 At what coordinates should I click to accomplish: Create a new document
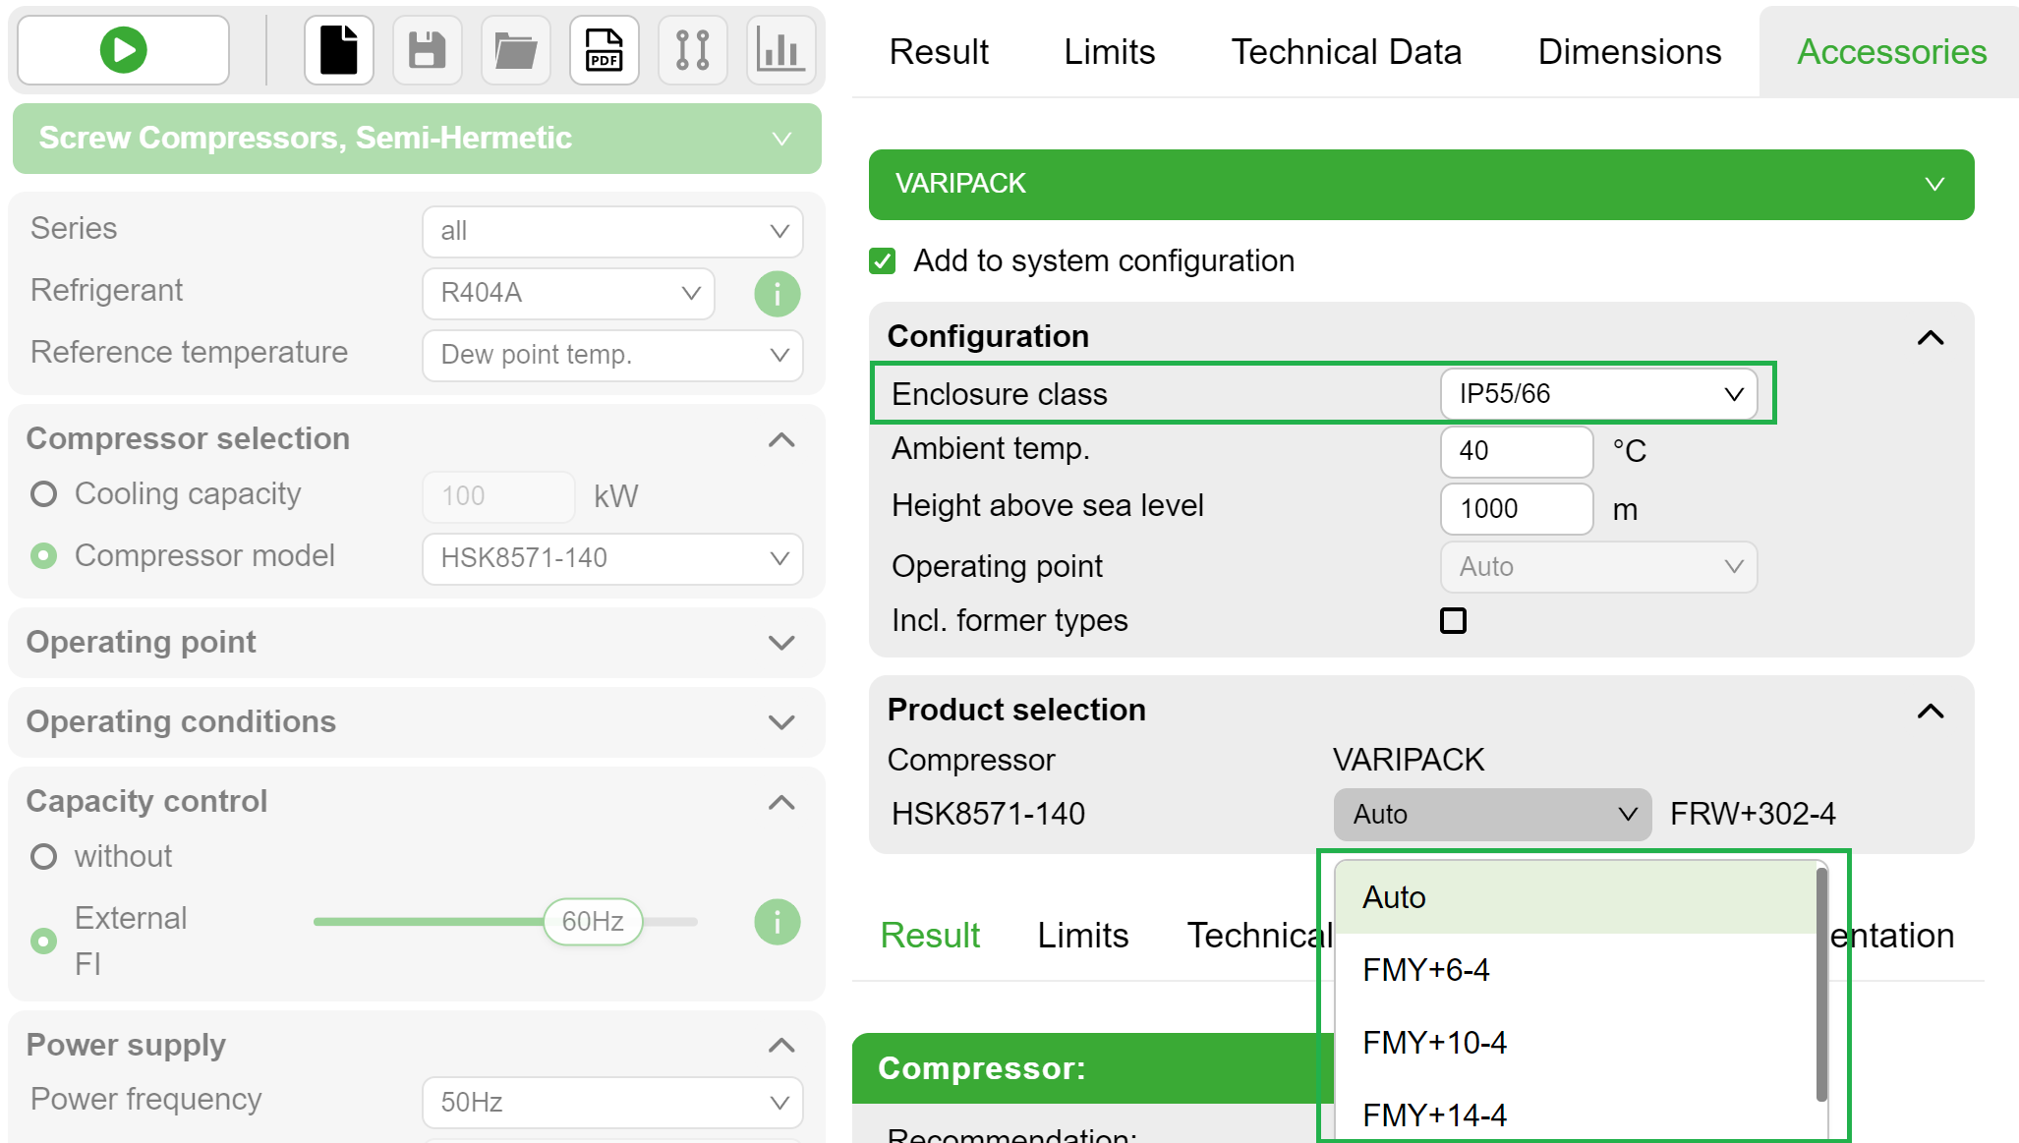[338, 49]
